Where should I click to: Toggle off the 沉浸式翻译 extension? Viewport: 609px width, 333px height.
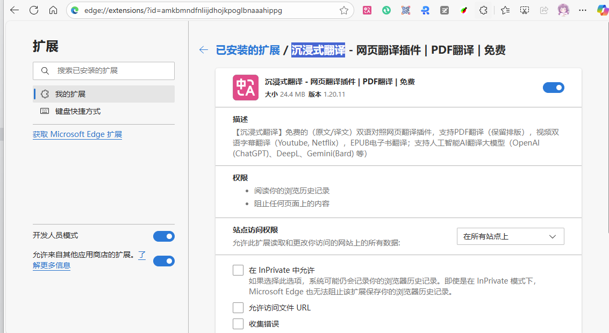click(x=554, y=88)
